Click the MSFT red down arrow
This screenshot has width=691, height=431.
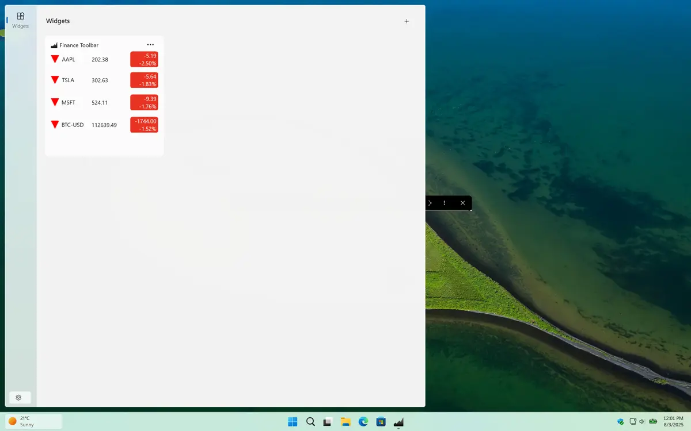pyautogui.click(x=55, y=102)
